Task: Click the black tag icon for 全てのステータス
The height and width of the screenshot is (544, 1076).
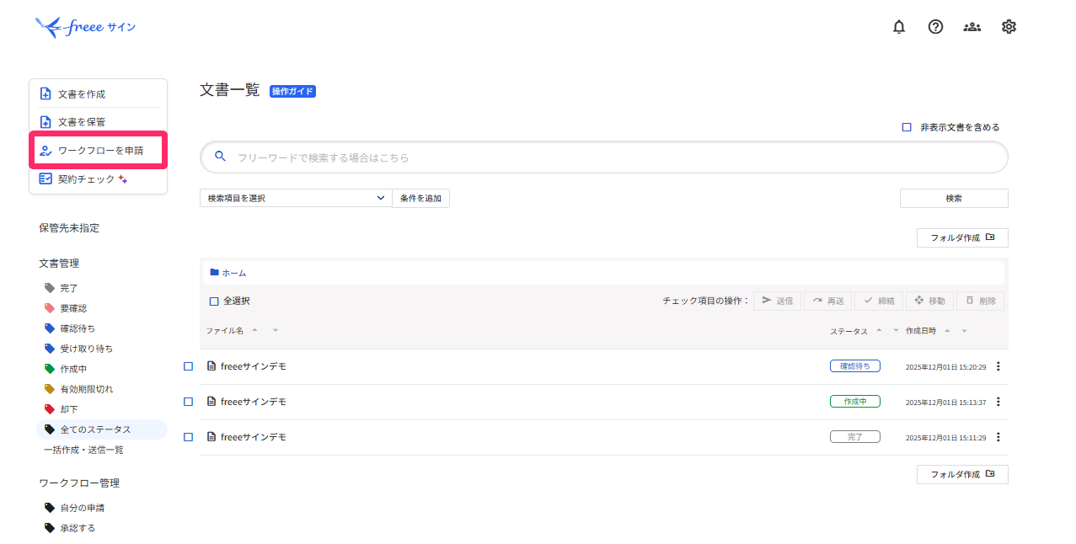Action: pos(50,429)
